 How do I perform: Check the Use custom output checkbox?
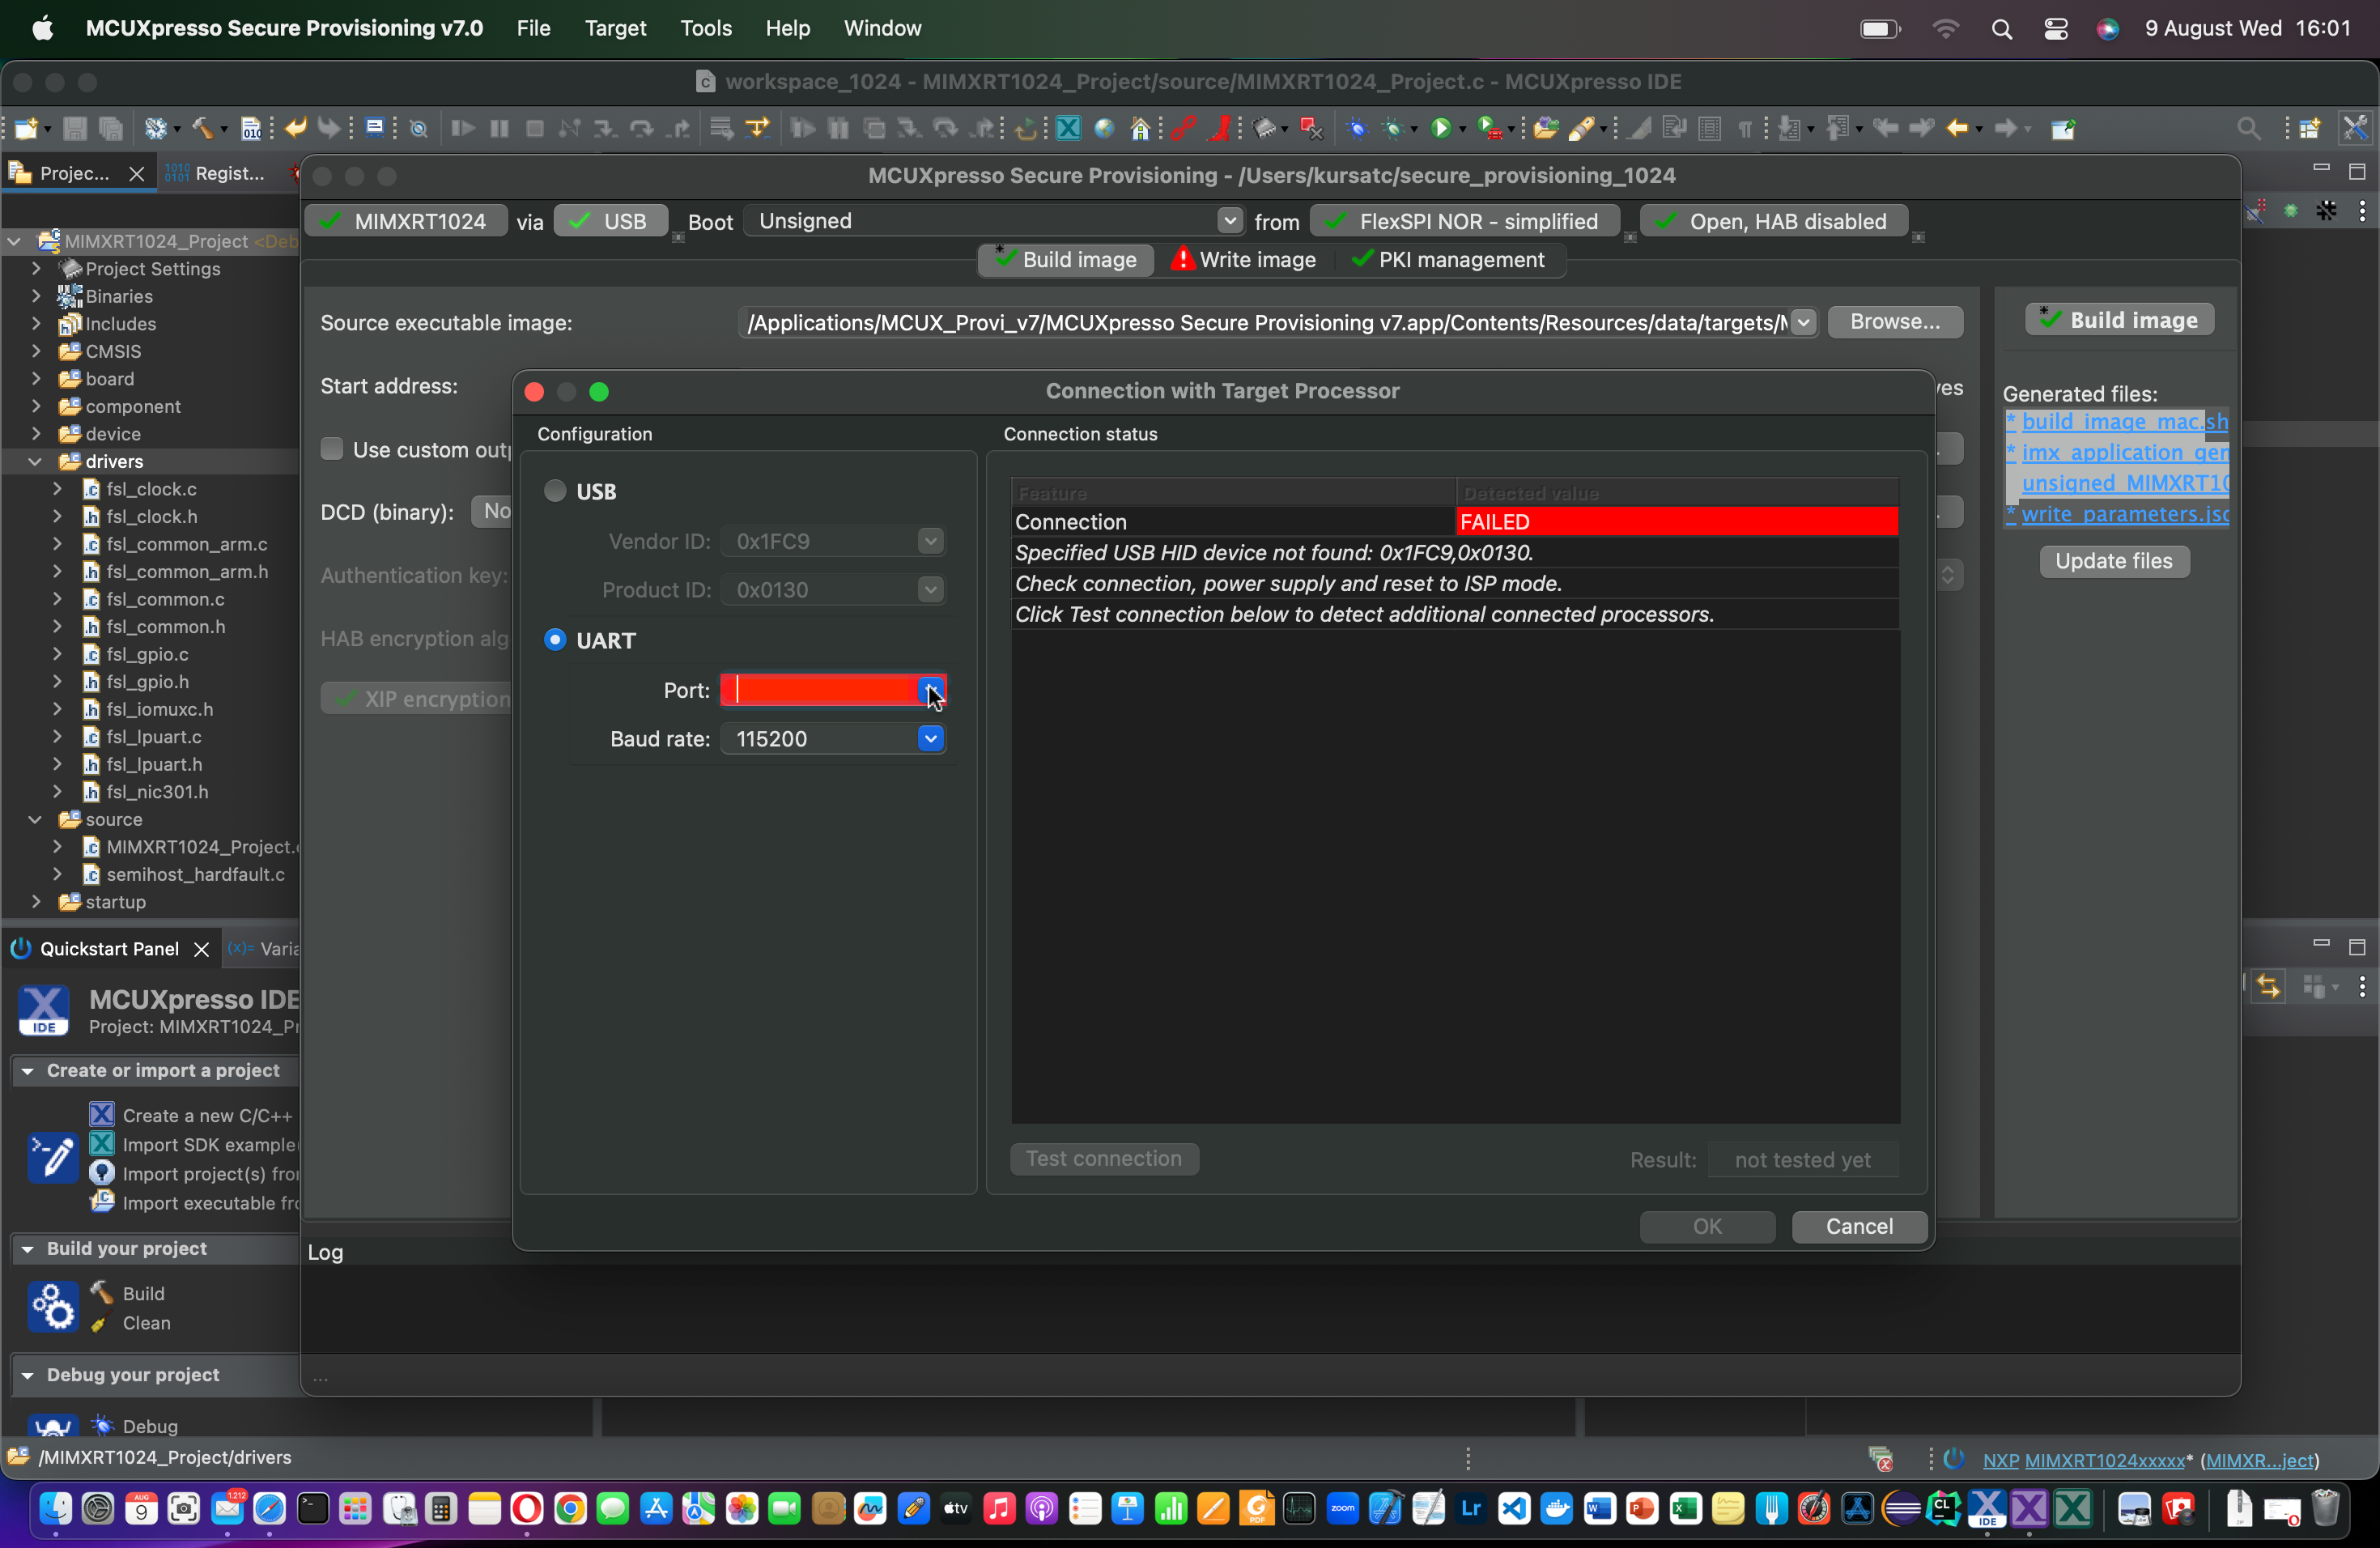332,450
